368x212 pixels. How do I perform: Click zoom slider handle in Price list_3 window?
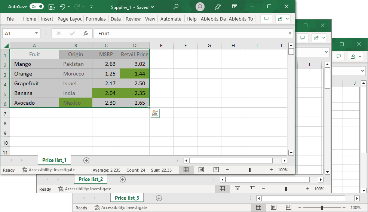click(x=322, y=208)
